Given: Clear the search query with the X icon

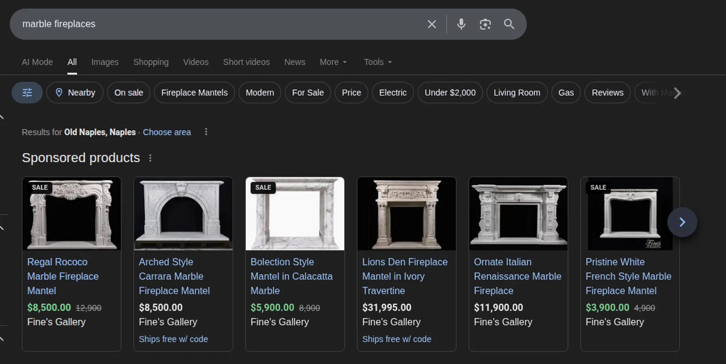Looking at the screenshot, I should [432, 24].
